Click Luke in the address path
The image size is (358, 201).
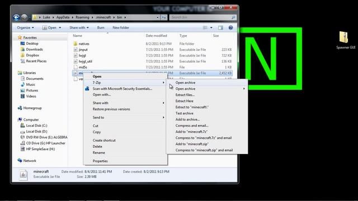[46, 17]
